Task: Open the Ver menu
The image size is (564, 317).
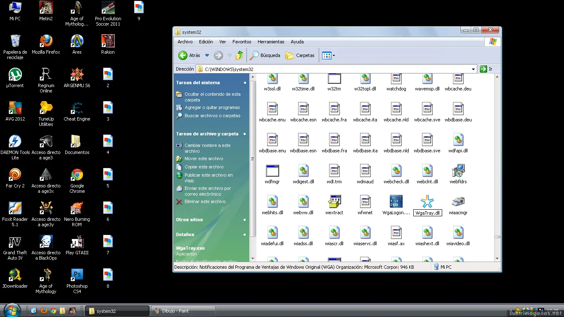Action: point(223,42)
